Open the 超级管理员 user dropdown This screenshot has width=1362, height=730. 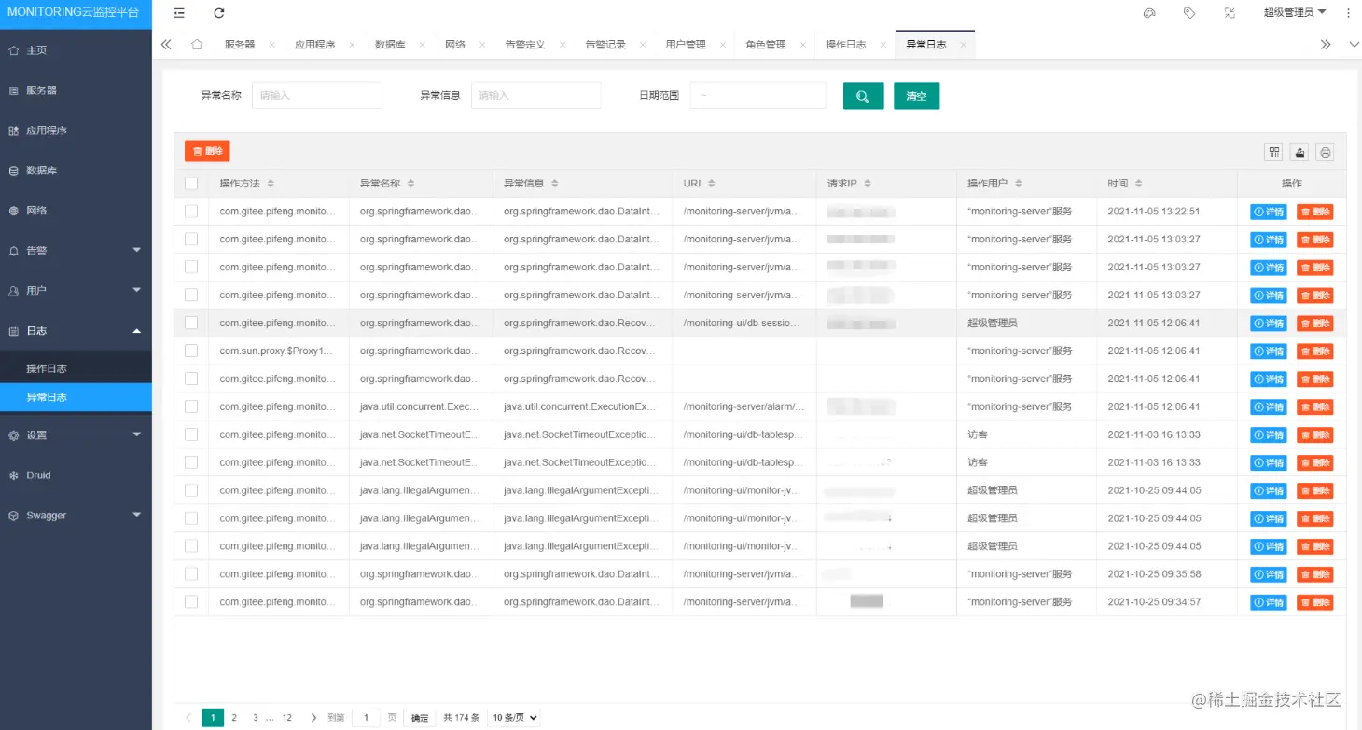tap(1295, 13)
